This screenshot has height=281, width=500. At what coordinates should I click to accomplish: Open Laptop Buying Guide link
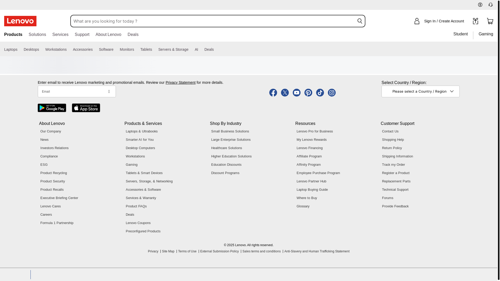[312, 190]
